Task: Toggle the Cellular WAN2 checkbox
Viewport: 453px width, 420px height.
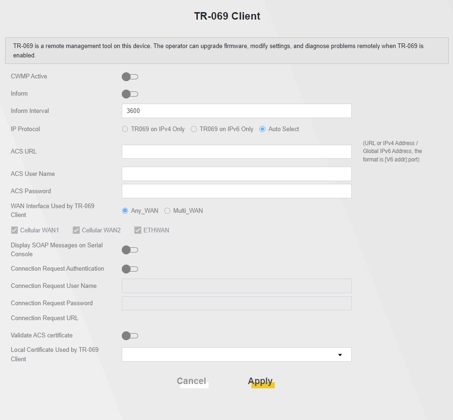Action: tap(76, 230)
